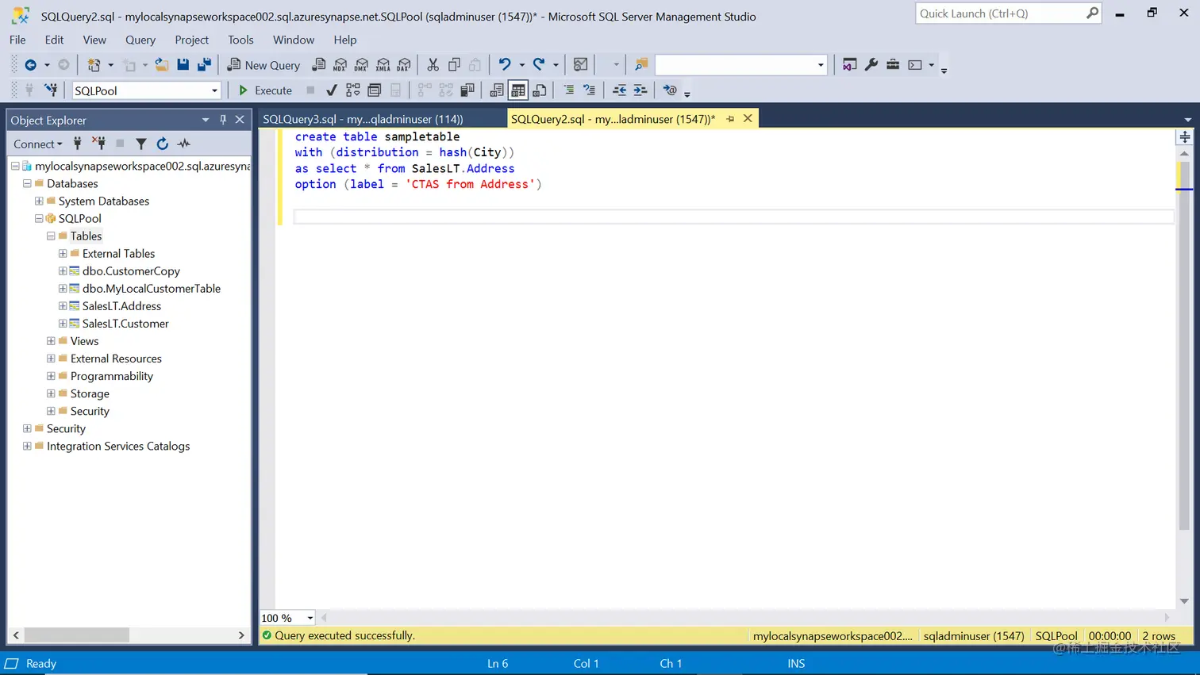This screenshot has width=1200, height=675.
Task: Increase the line indent
Action: point(640,90)
